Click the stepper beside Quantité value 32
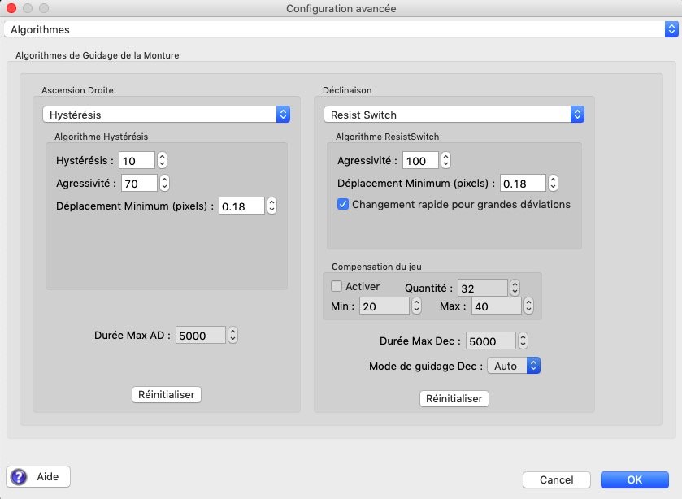Screen dimensions: 682x499 515,288
